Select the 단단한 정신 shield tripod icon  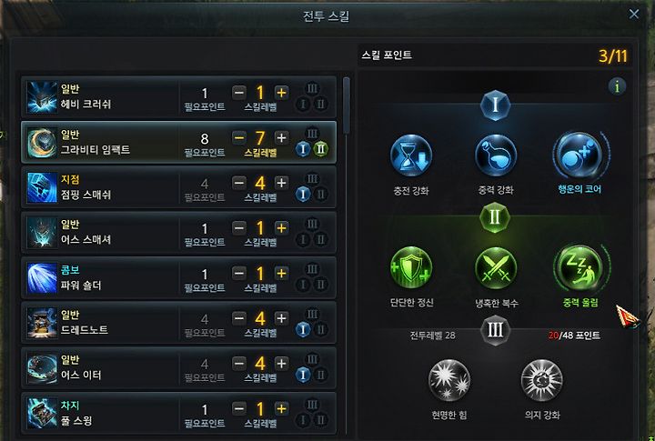pyautogui.click(x=411, y=267)
